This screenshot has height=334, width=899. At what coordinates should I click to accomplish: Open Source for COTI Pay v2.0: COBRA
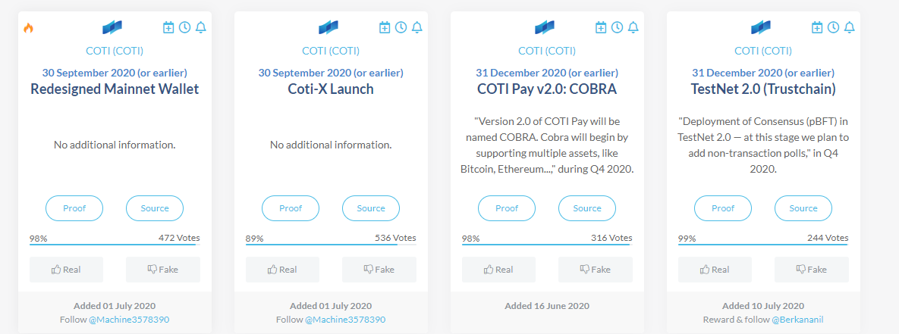click(587, 208)
